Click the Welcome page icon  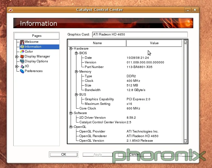coord(22,42)
